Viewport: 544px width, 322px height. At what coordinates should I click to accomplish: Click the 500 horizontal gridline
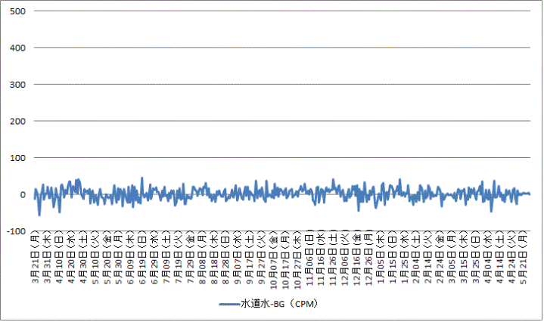tap(280, 11)
